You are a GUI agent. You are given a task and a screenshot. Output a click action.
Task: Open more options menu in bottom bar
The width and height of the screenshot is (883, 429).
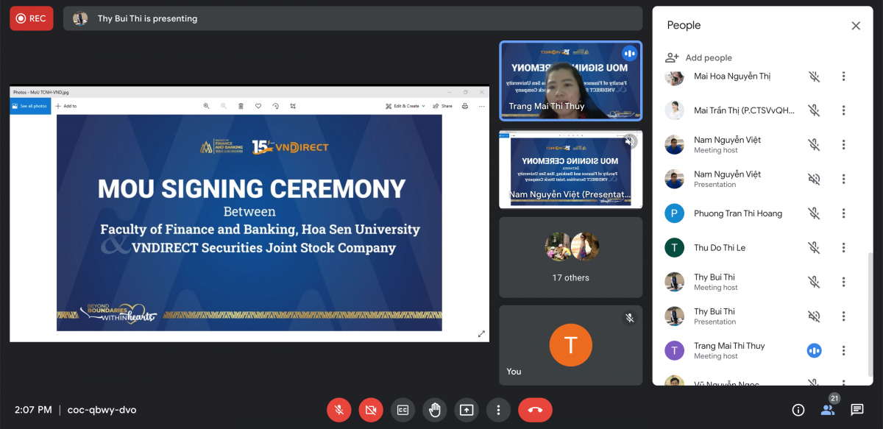tap(498, 410)
